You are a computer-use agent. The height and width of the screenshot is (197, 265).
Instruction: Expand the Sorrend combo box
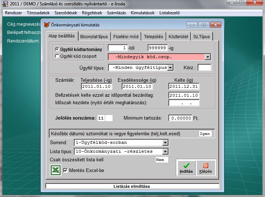165,143
